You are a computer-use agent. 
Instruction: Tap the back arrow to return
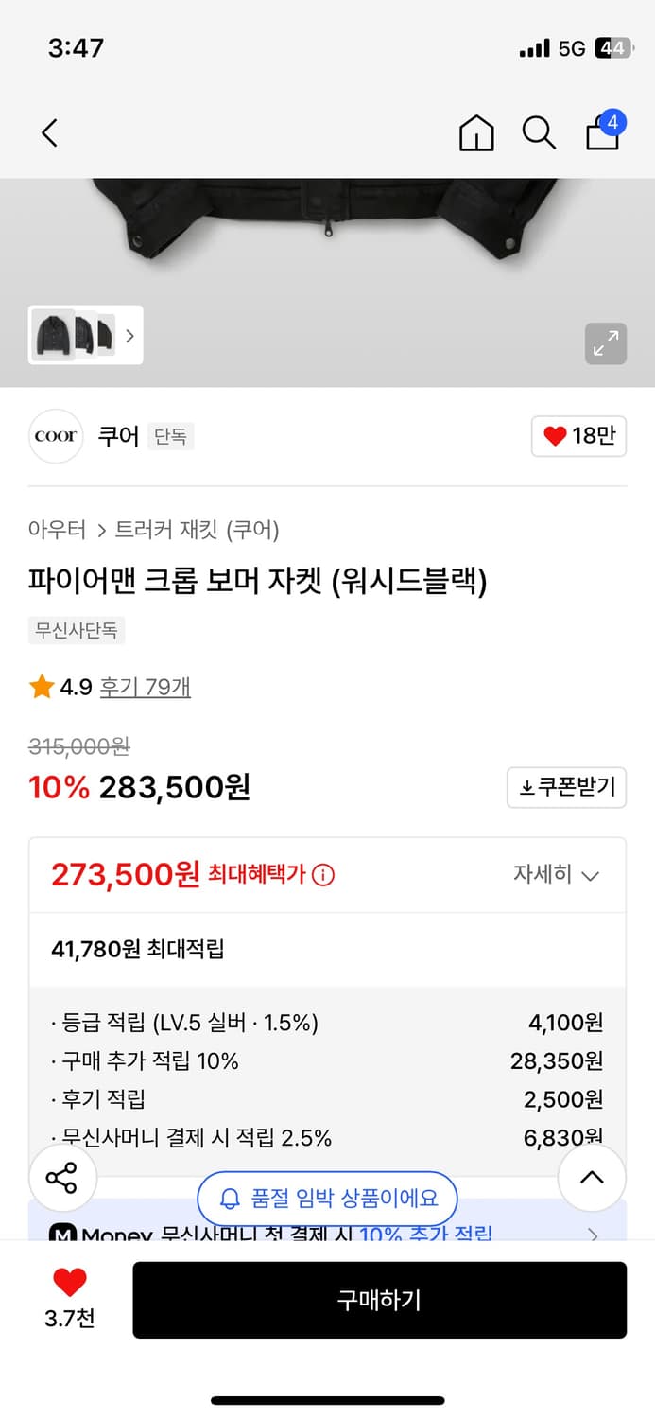coord(49,133)
